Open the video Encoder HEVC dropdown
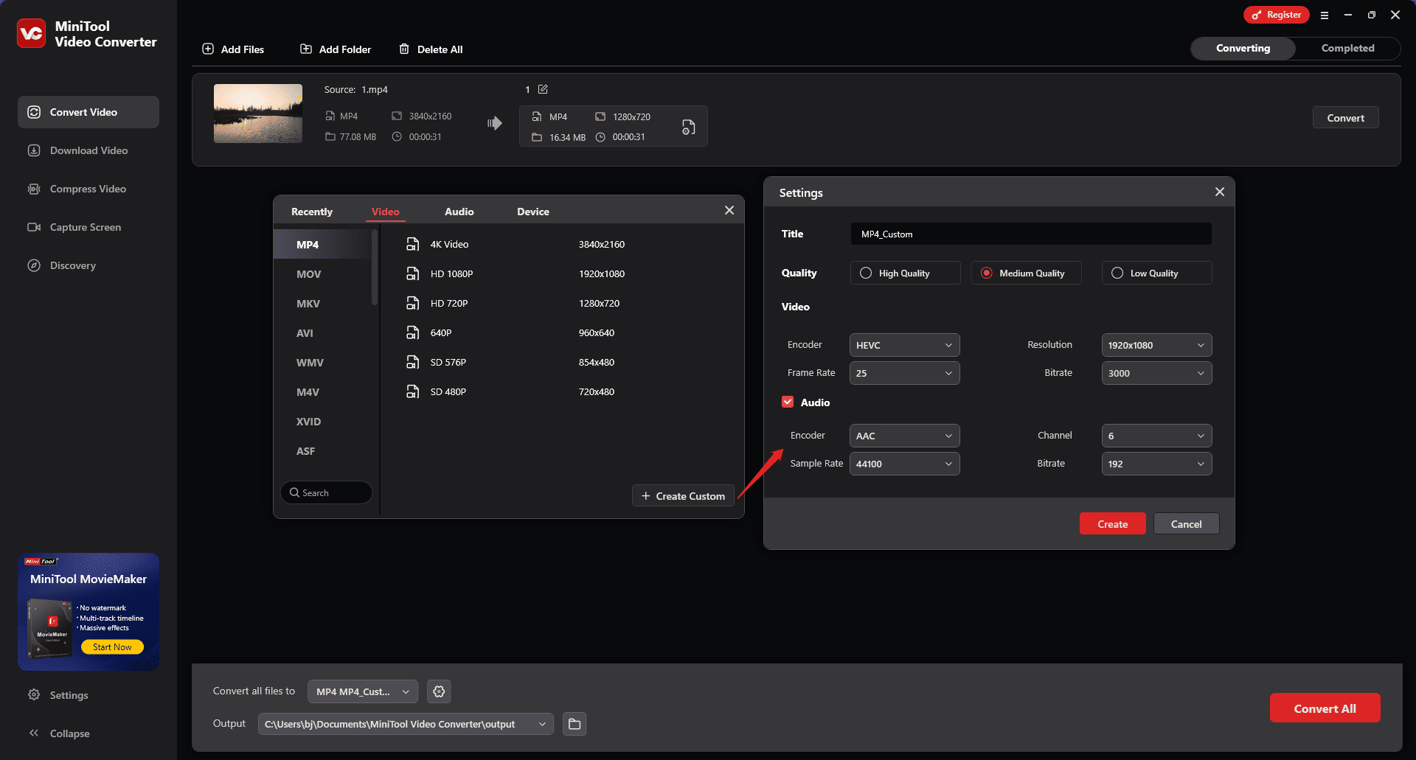 pyautogui.click(x=904, y=345)
